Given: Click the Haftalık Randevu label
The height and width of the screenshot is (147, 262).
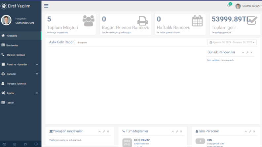Looking at the screenshot, I should tap(173, 27).
